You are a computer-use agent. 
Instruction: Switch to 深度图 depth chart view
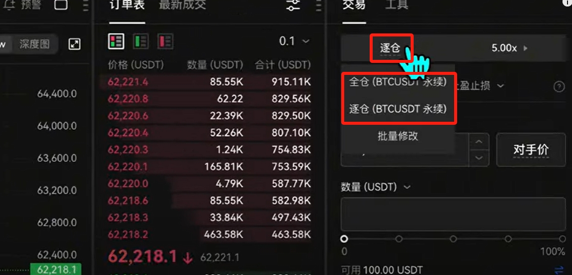pyautogui.click(x=34, y=44)
